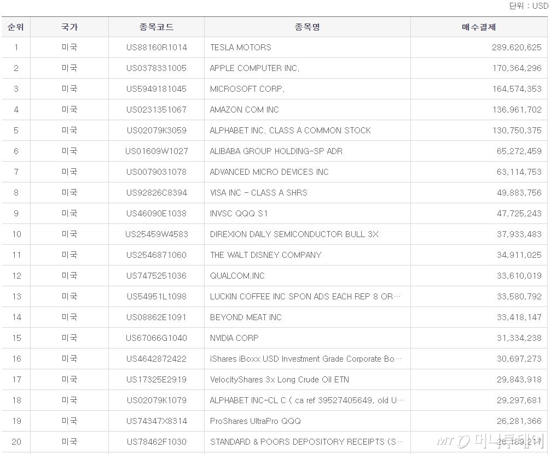Click ALPHABET INC. CLASS A COMMON STOCK

point(290,130)
